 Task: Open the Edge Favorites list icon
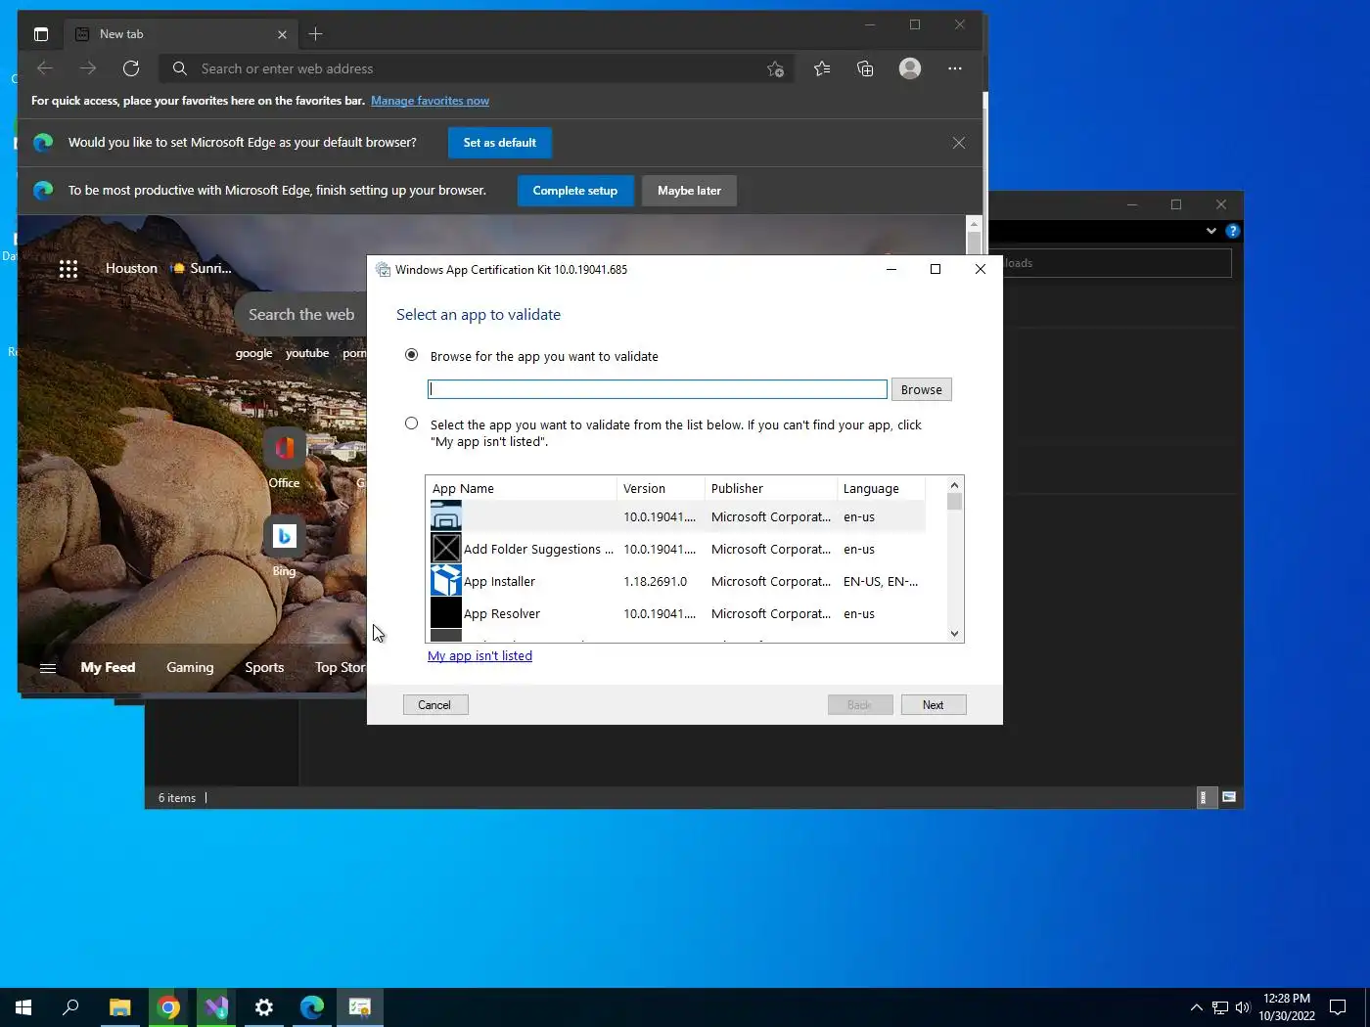pos(822,68)
